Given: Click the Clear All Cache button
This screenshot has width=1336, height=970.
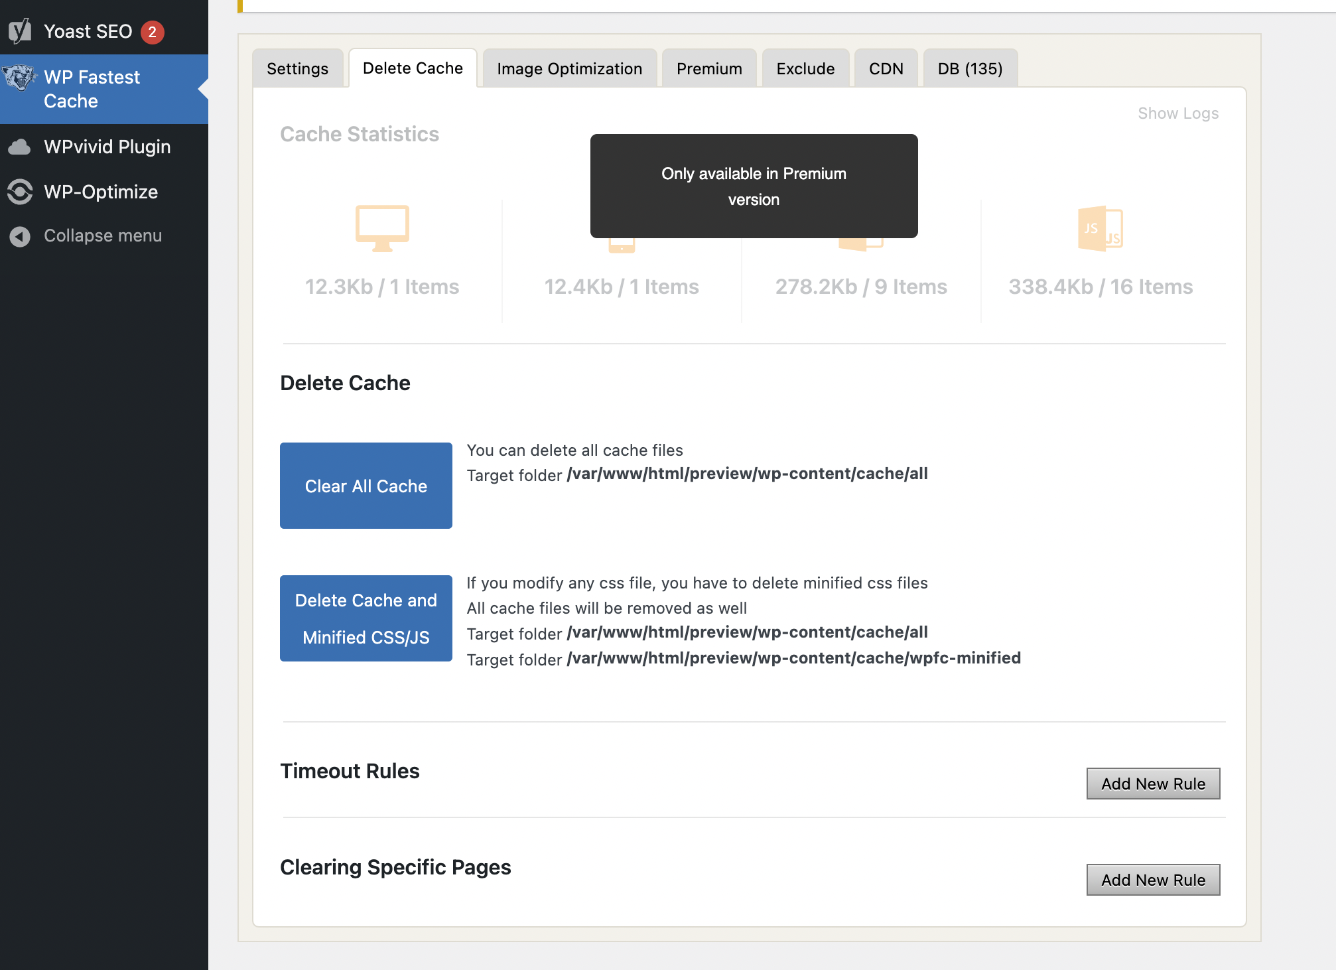Looking at the screenshot, I should pos(366,486).
